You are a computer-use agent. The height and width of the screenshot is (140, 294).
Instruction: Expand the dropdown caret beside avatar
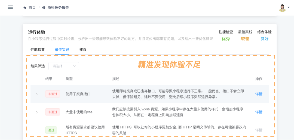point(289,8)
